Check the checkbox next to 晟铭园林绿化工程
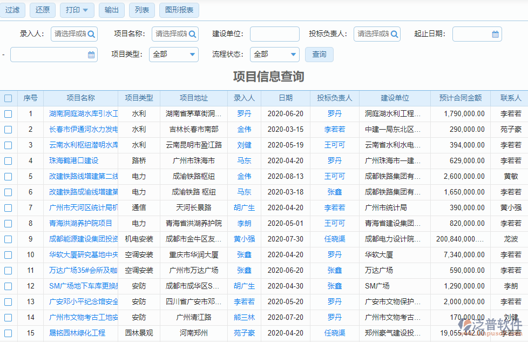Viewport: 528px width, 342px height. tap(8, 334)
